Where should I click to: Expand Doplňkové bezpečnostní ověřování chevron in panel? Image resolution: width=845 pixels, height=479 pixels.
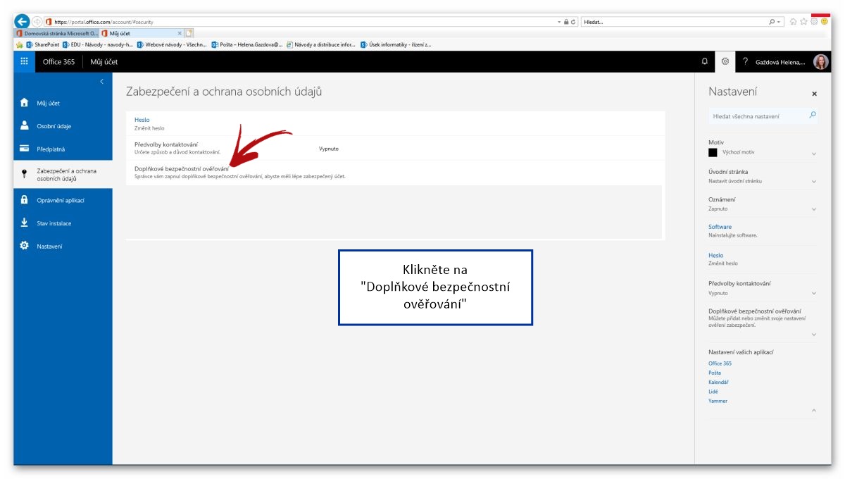(814, 335)
